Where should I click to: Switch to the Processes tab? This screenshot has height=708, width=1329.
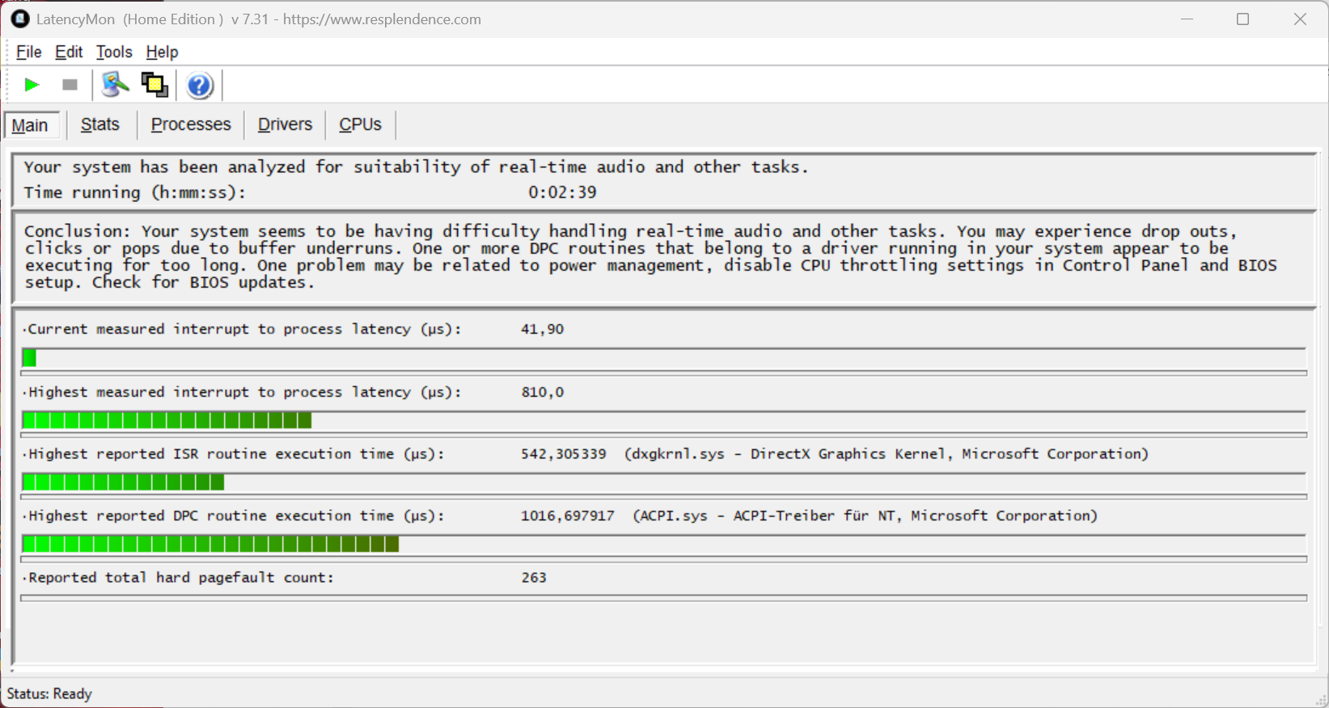pos(191,124)
